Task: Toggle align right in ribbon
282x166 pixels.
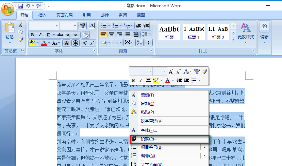Action: click(x=120, y=34)
